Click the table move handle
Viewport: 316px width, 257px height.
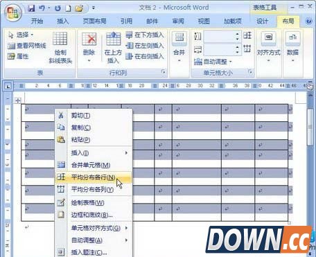point(18,100)
